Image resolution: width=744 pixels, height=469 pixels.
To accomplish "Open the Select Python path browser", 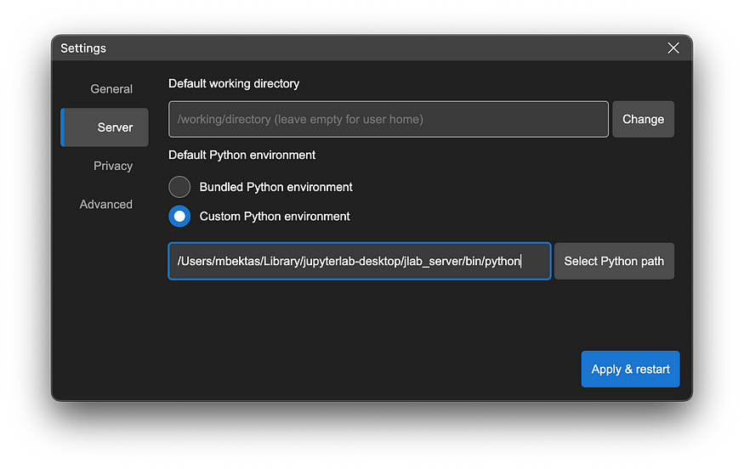I will 614,262.
